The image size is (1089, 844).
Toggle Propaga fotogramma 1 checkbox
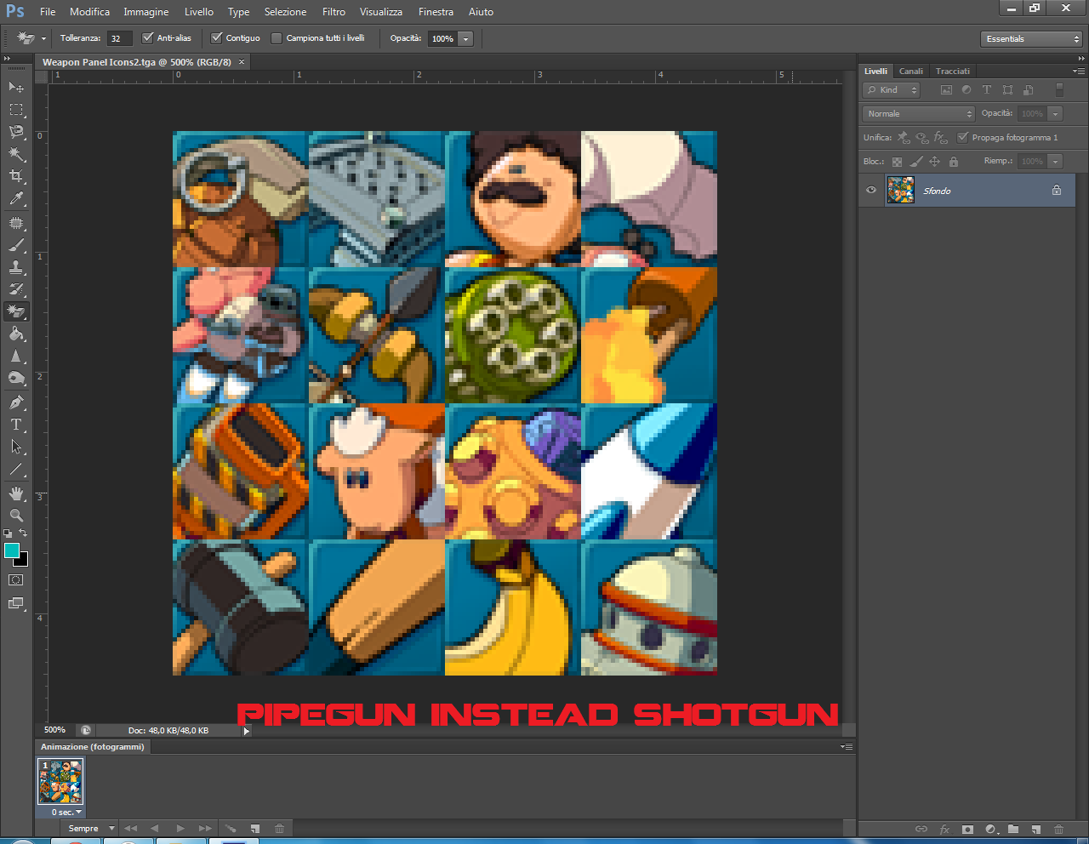pyautogui.click(x=963, y=137)
